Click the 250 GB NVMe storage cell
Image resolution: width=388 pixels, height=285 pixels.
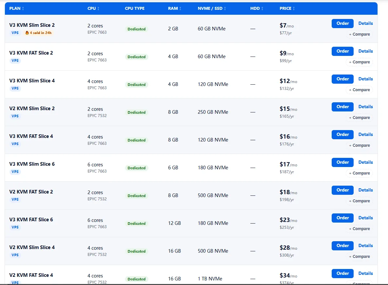(213, 112)
